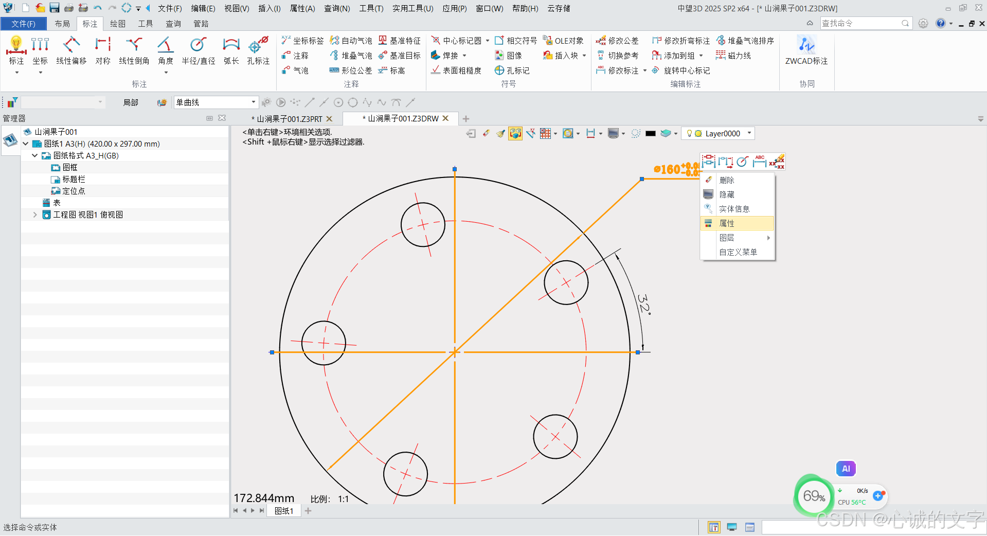
Task: Insert a 表面粗糙度 surface roughness symbol
Action: pyautogui.click(x=456, y=70)
